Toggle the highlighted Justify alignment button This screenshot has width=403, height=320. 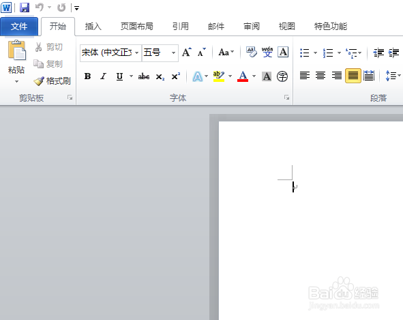pos(353,76)
